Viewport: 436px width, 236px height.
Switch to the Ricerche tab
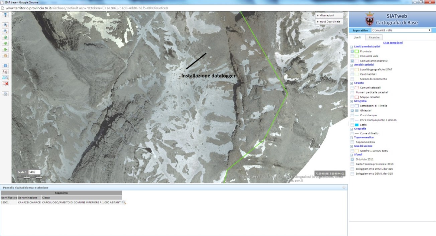374,37
